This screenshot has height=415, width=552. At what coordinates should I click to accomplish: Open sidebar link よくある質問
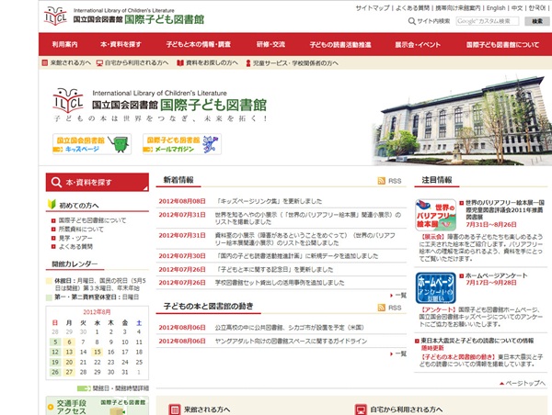coord(75,246)
